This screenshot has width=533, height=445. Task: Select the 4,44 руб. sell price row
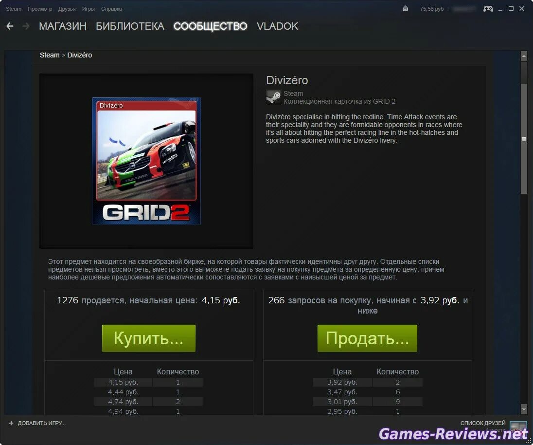pos(148,392)
